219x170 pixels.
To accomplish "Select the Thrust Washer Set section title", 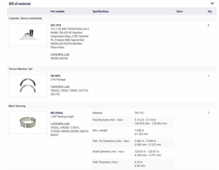I will tap(21, 69).
